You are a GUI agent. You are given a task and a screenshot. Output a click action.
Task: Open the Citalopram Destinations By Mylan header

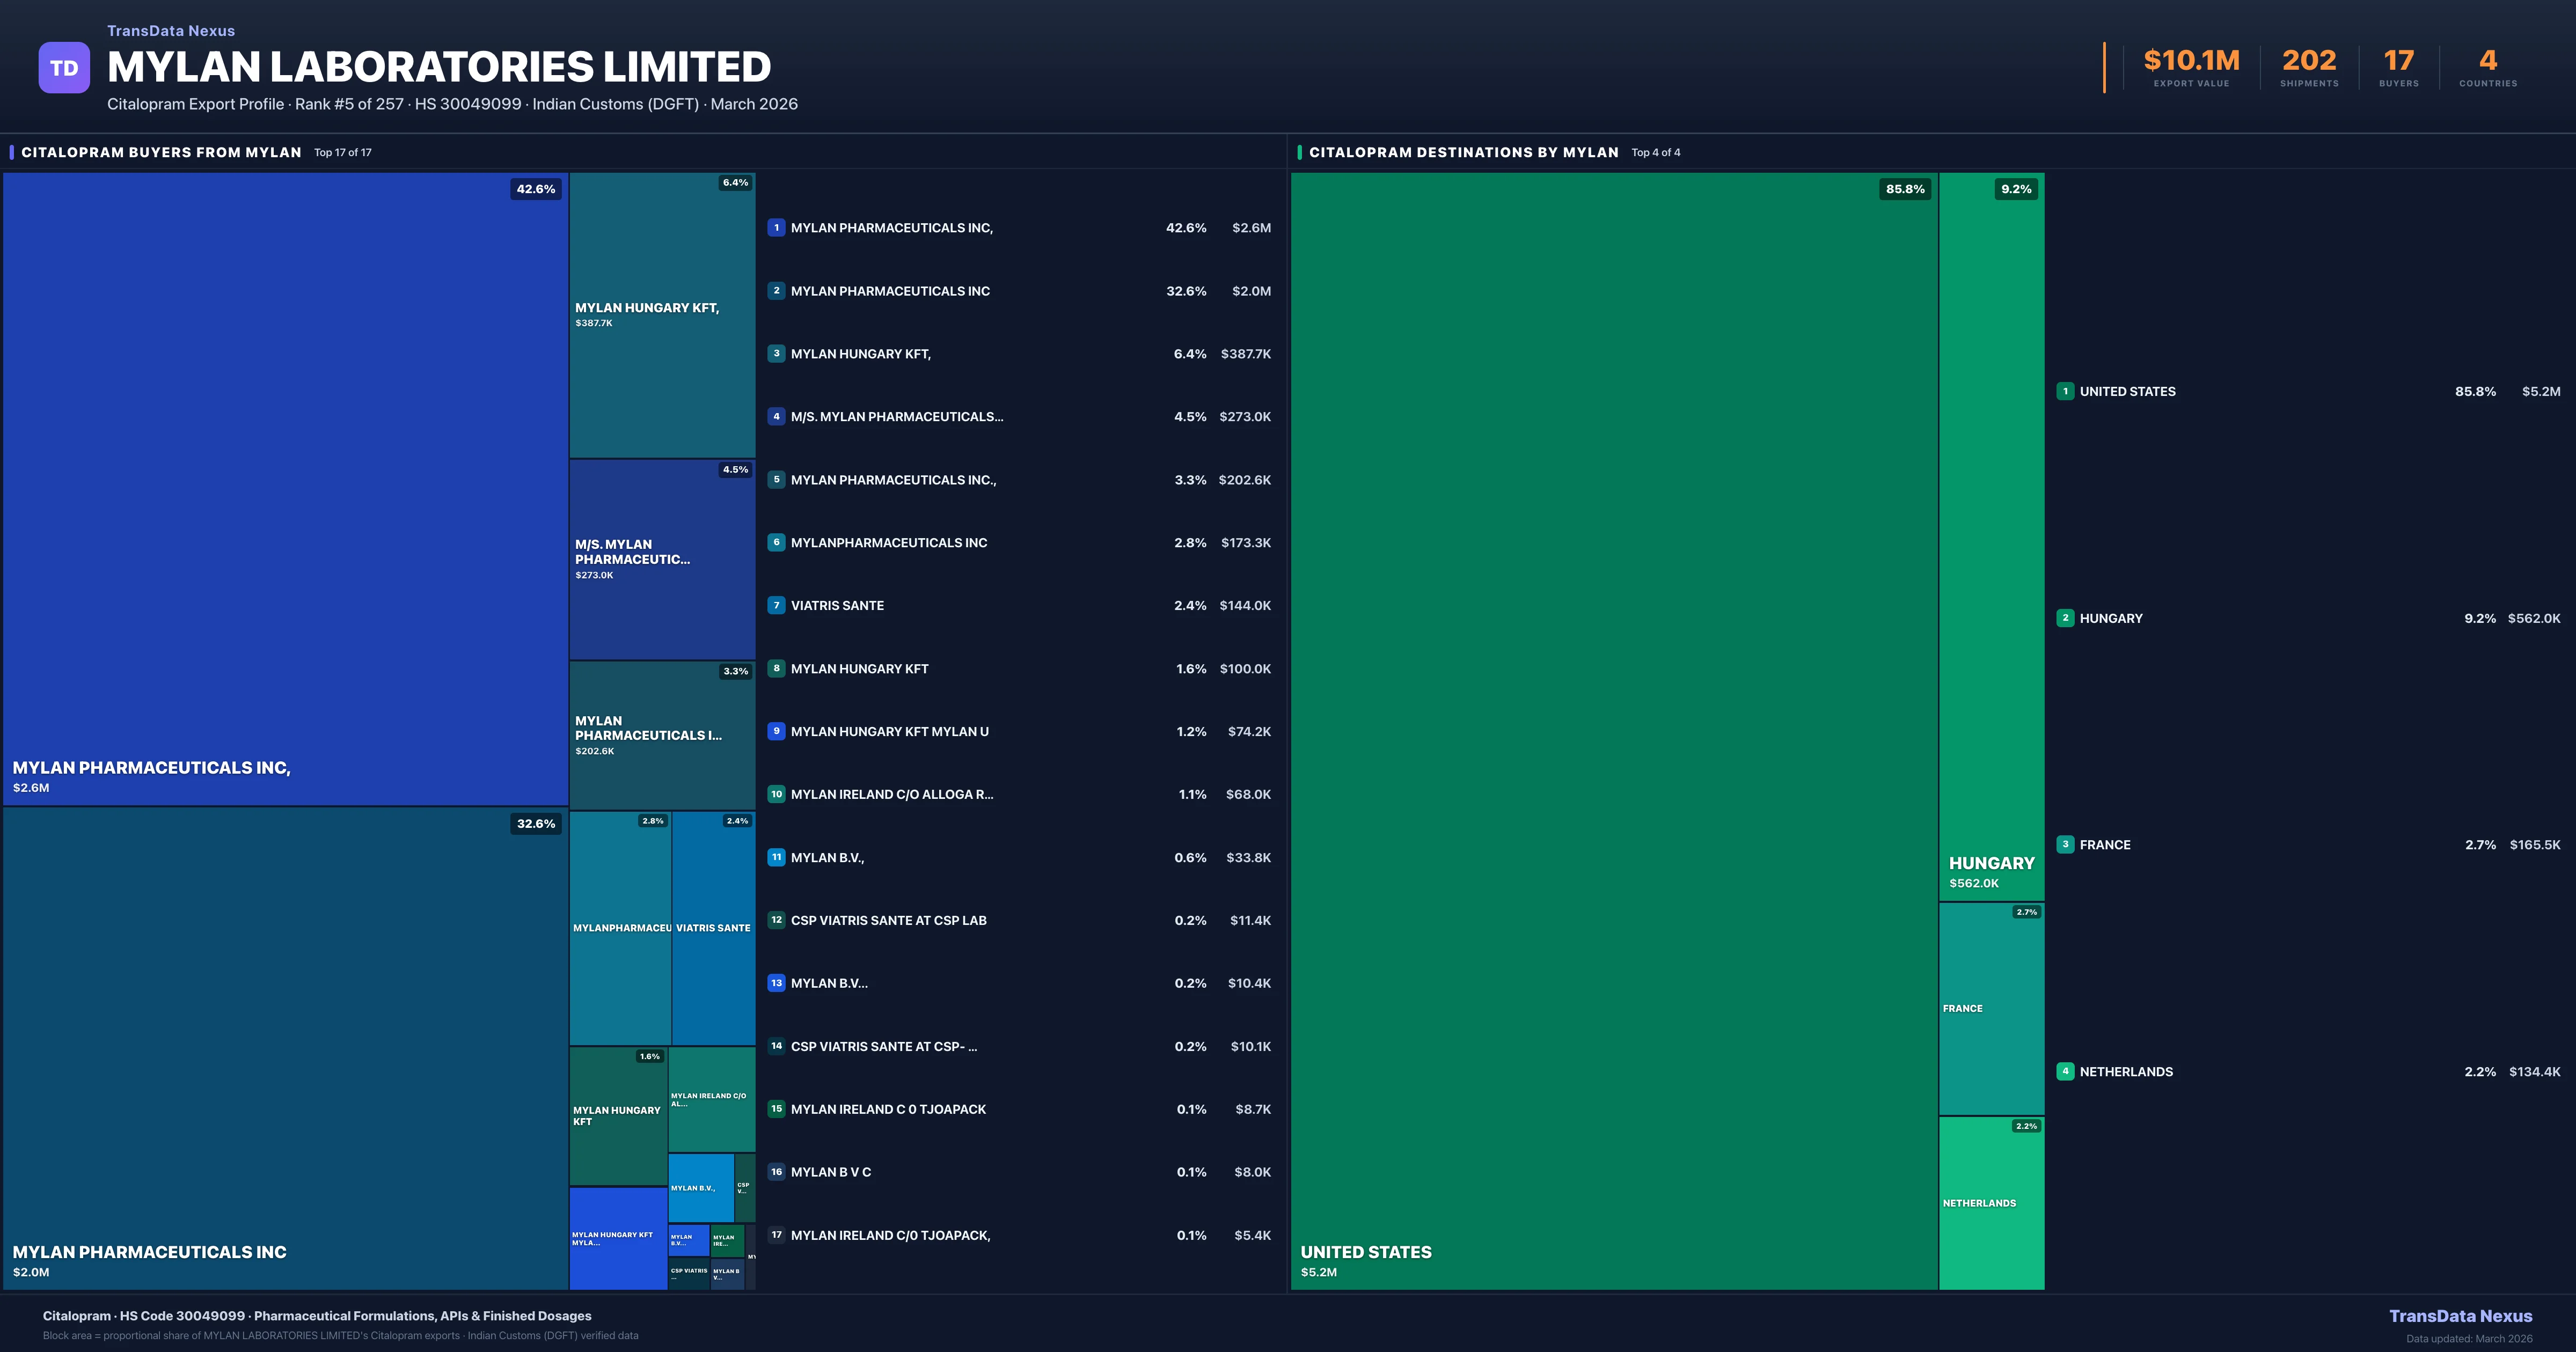[1463, 152]
